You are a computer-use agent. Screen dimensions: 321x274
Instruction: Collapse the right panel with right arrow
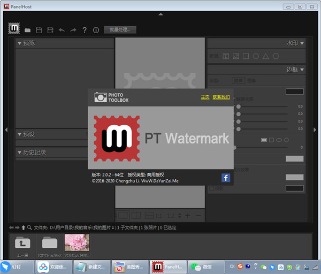pos(315,130)
